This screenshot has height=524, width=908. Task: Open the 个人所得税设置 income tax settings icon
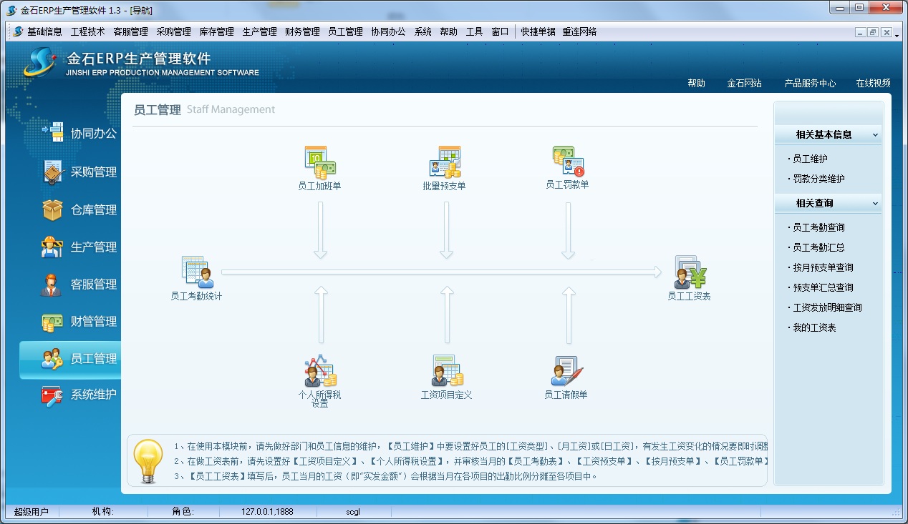[x=320, y=372]
